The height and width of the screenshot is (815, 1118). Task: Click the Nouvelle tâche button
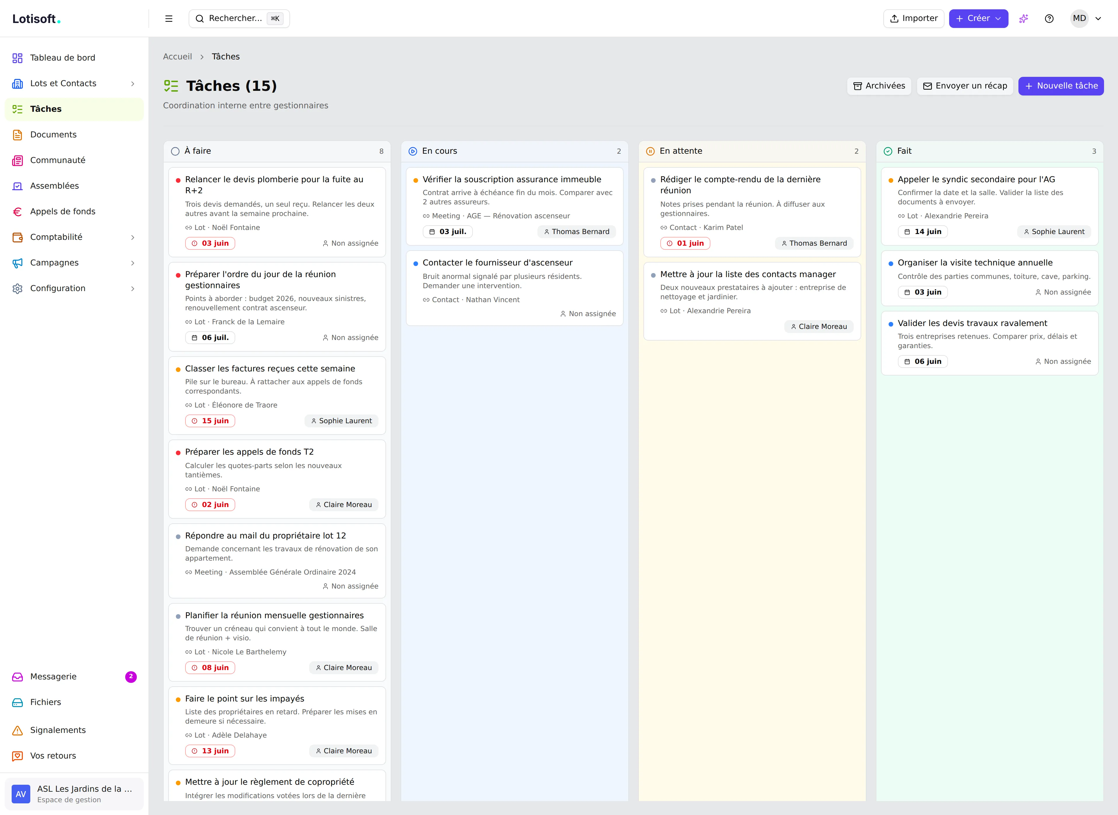point(1061,86)
